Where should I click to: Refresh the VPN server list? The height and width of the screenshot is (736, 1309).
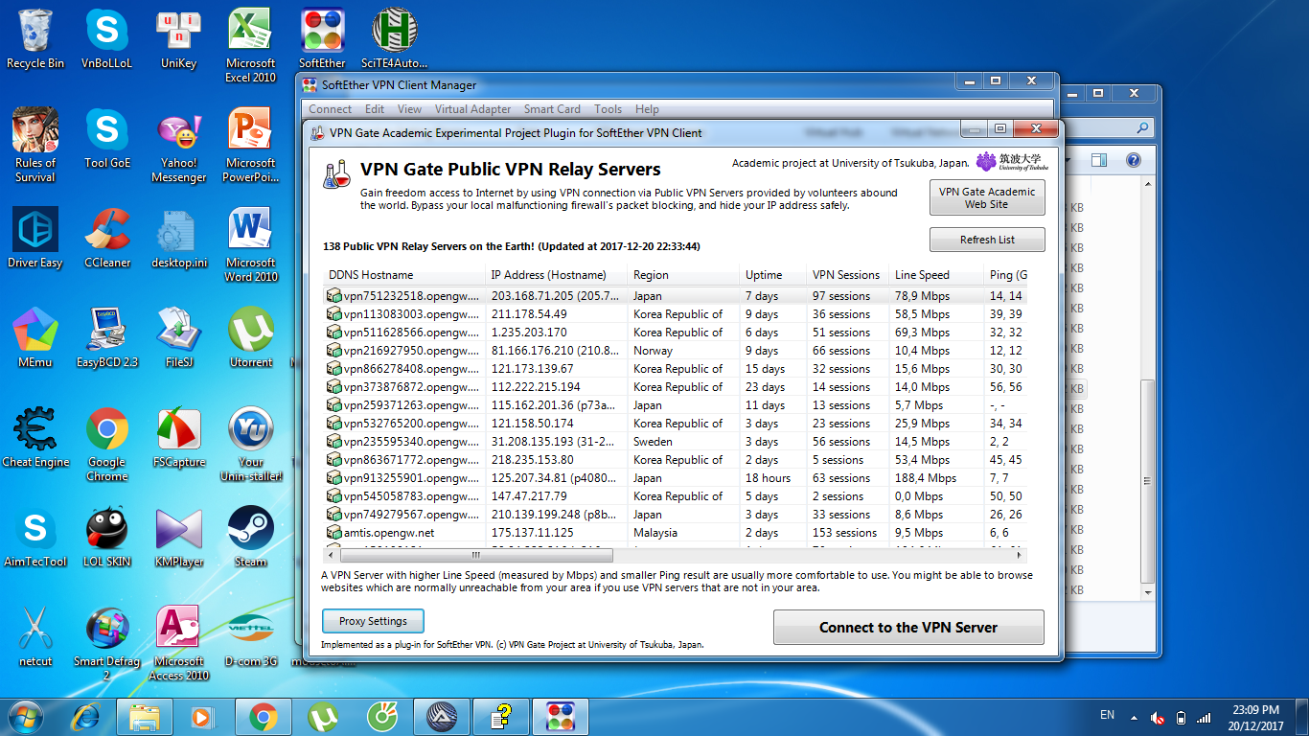tap(987, 240)
